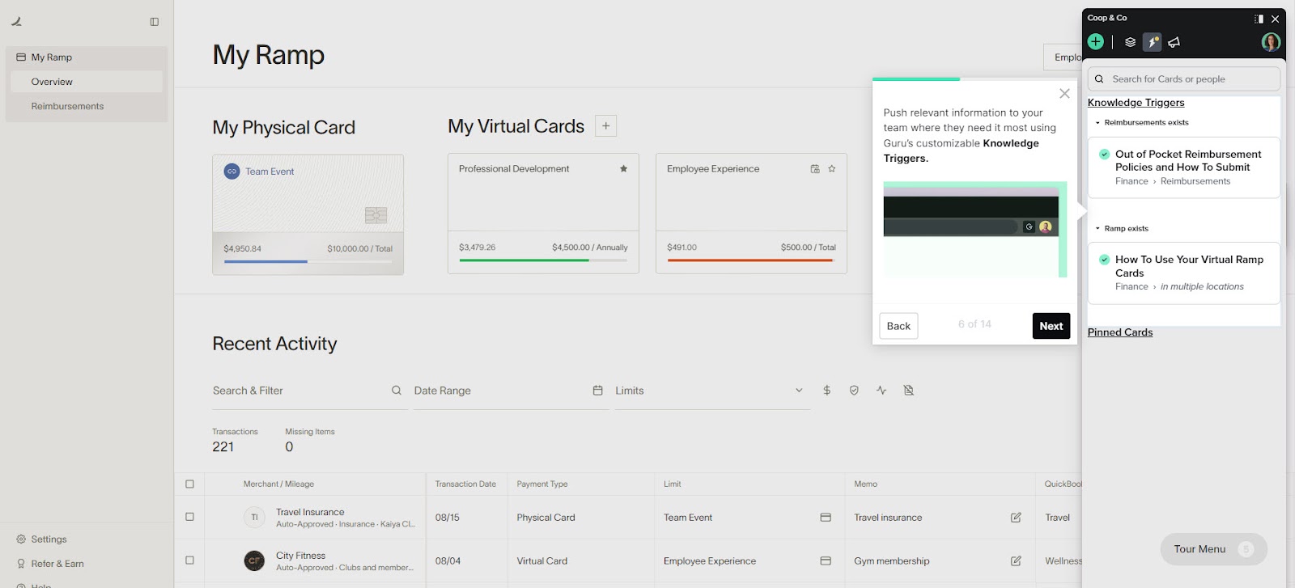Click the Ramp logo in the sidebar
The image size is (1295, 588).
point(16,22)
